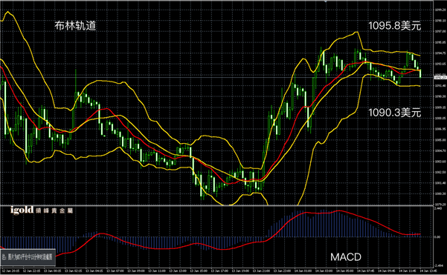Click the 0.00 level on MACD scale
This screenshot has width=447, height=275.
point(437,236)
